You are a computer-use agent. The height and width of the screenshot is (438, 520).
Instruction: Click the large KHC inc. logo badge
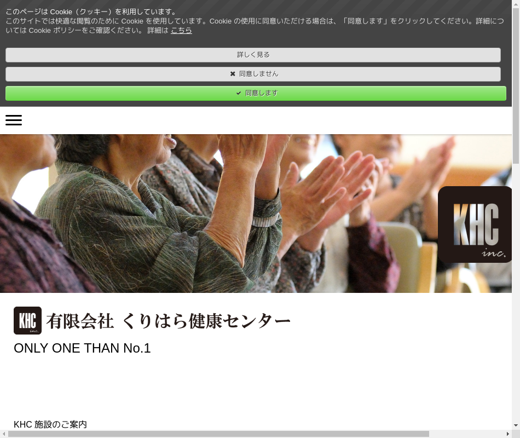(x=475, y=224)
